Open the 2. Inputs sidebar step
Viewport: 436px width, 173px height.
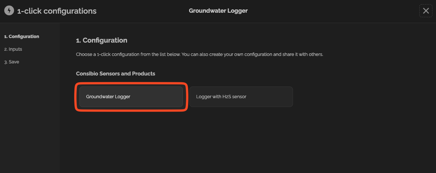[13, 49]
